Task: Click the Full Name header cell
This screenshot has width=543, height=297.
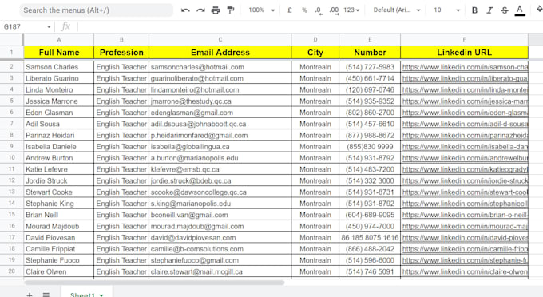Action: click(x=59, y=52)
